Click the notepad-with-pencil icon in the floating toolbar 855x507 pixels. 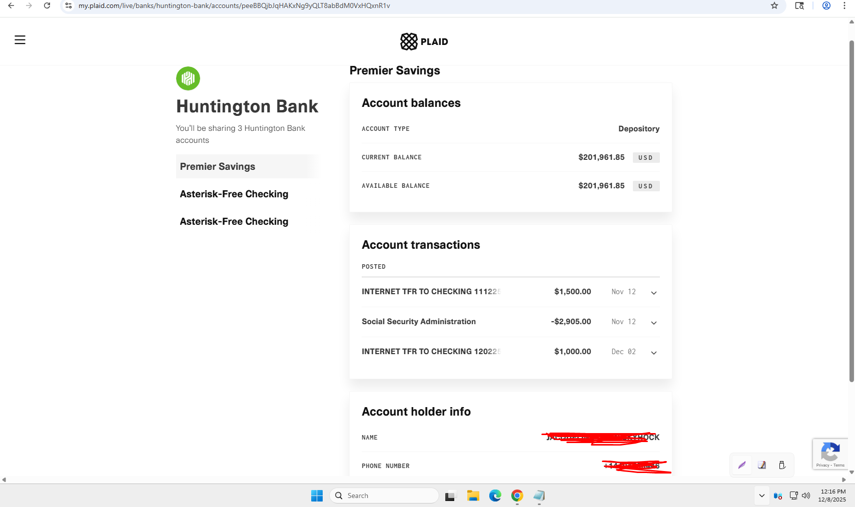tap(762, 465)
